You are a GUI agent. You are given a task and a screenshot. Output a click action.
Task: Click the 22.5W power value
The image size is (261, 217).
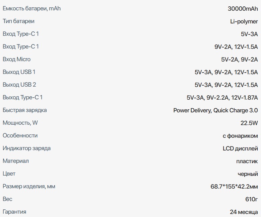(x=249, y=123)
